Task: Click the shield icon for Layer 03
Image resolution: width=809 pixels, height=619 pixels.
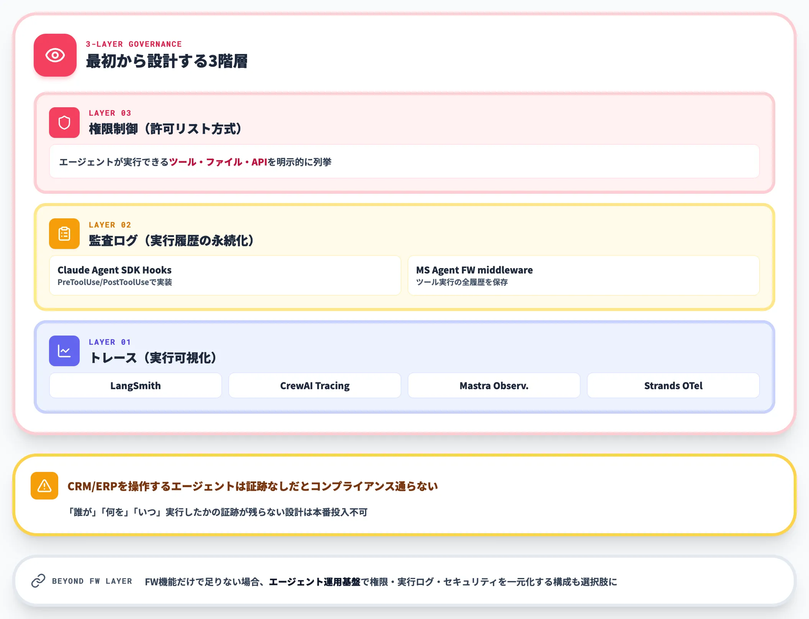Action: coord(64,123)
